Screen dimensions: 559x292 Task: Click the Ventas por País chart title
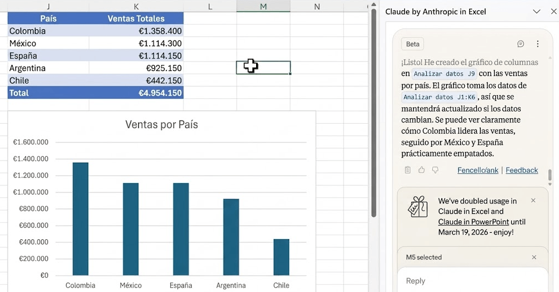click(161, 125)
